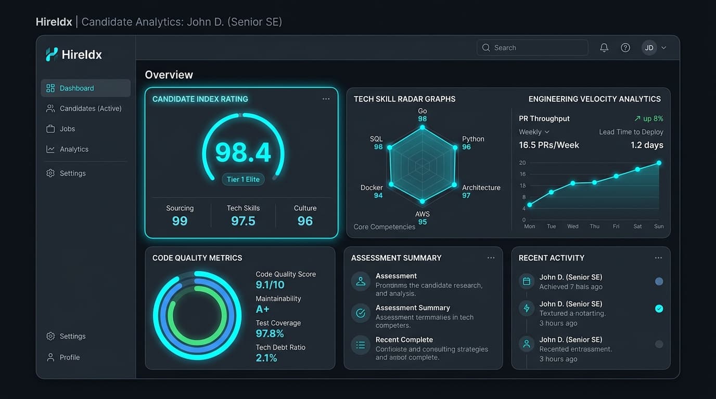Click the HireIdx logo in sidebar

73,55
